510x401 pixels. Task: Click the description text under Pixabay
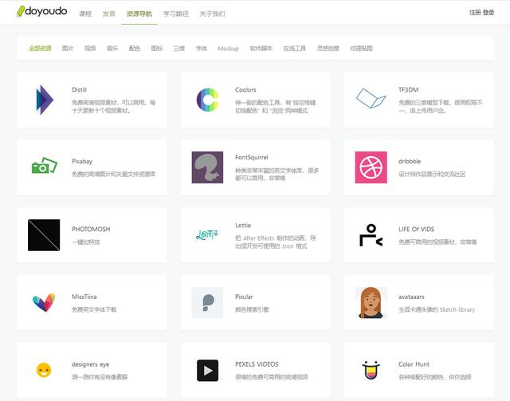coord(113,175)
